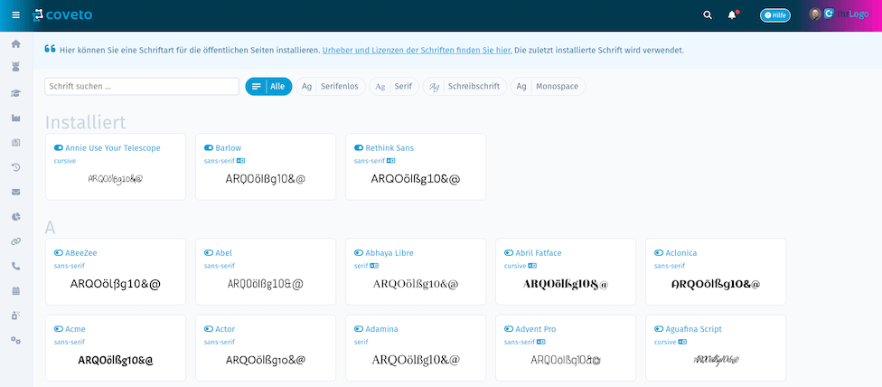Viewport: 882px width, 387px height.
Task: Open the factory icon in sidebar
Action: coord(15,118)
